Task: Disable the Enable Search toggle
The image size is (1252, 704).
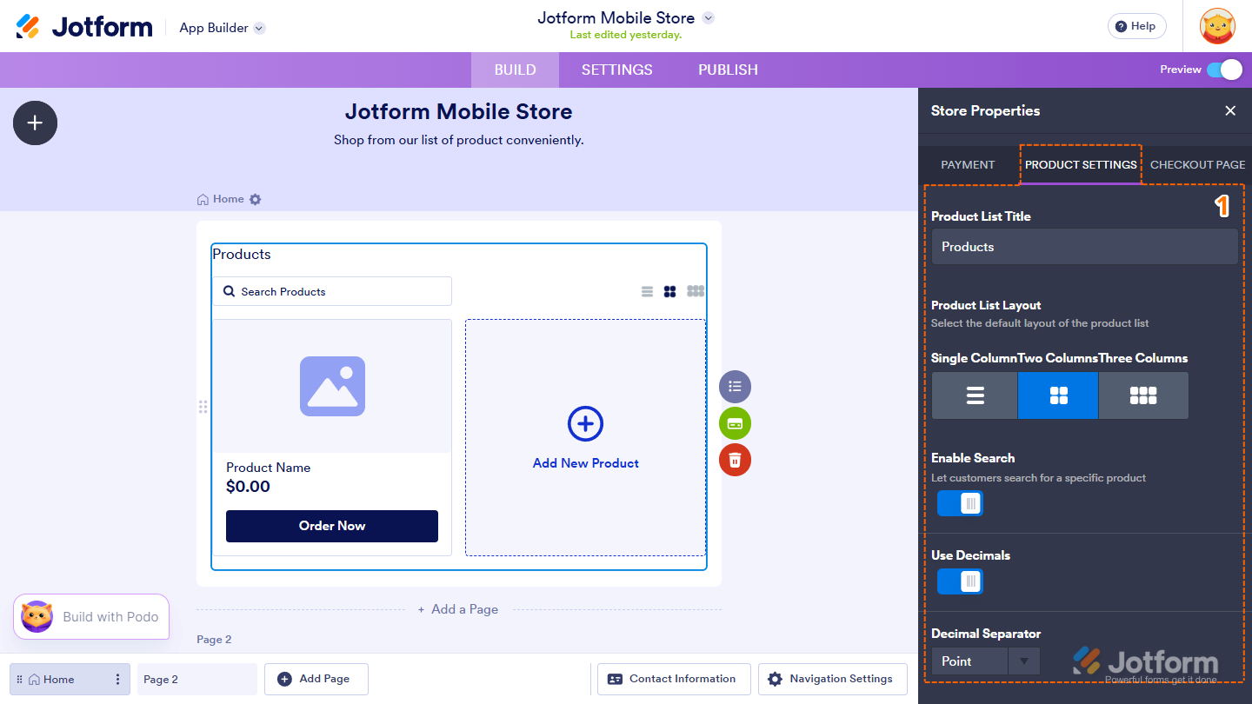Action: pos(960,503)
